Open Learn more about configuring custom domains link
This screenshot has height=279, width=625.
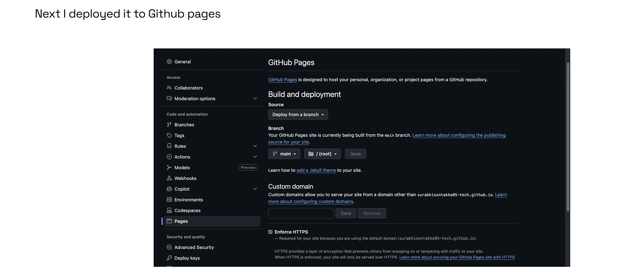click(311, 201)
